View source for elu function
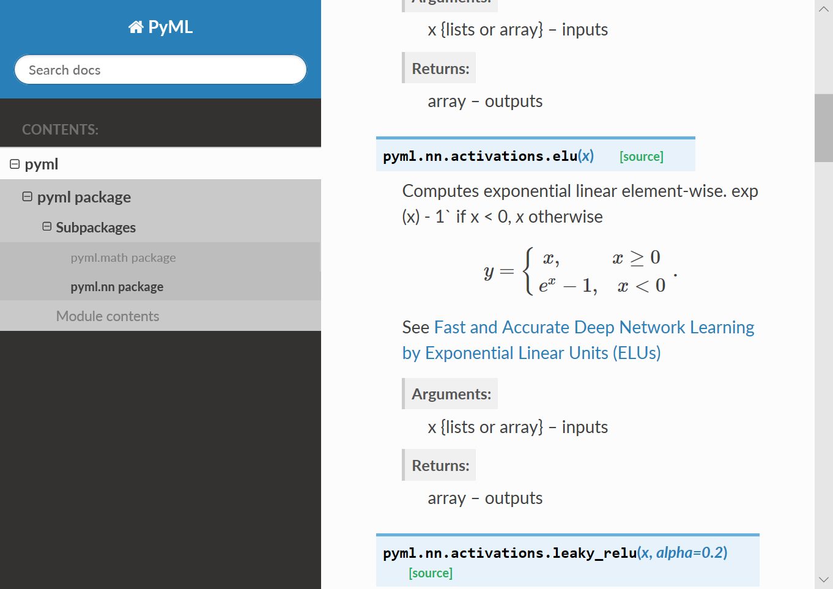Screen dimensions: 833x589 [641, 157]
